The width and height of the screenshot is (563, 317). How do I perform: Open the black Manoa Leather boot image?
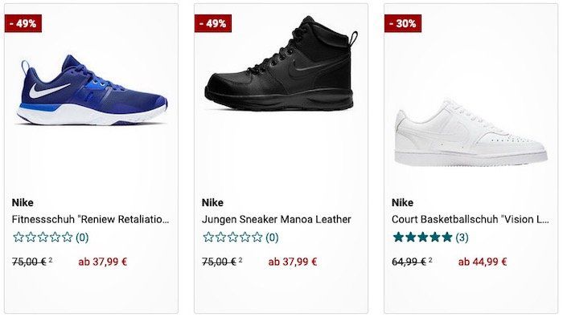point(281,63)
